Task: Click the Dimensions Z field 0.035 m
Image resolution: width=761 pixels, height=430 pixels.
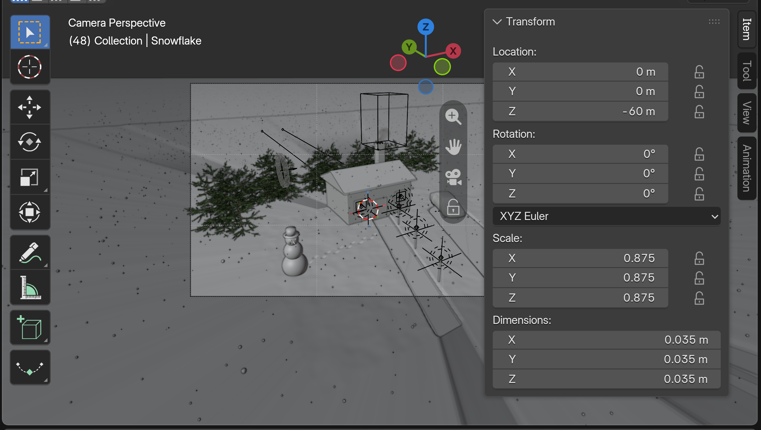Action: pyautogui.click(x=607, y=379)
